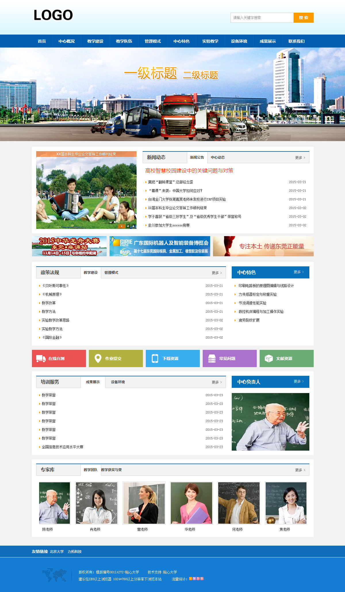345x592 pixels.
Task: Open the 北京大学 friendly link
Action: click(57, 552)
